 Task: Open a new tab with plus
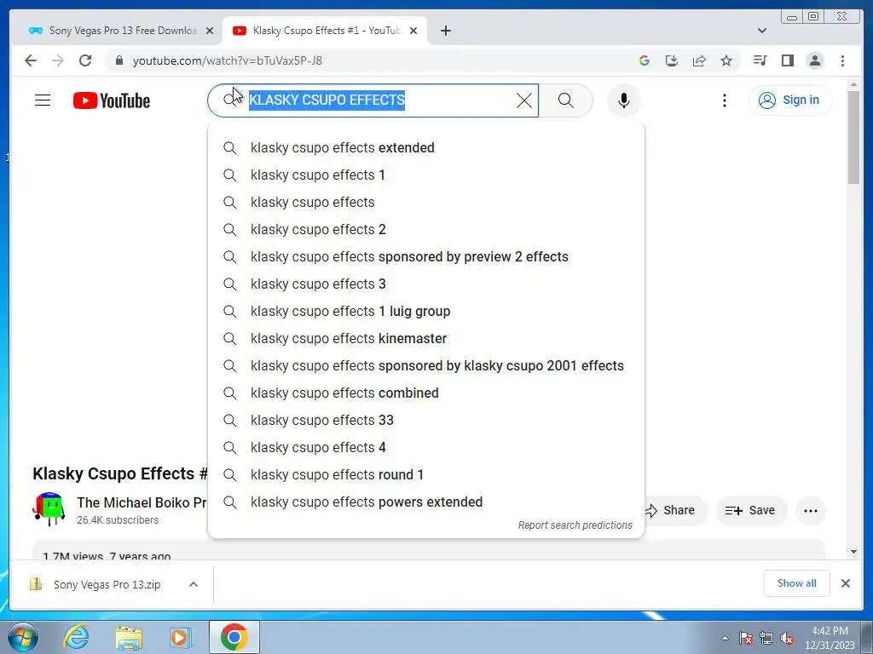445,31
